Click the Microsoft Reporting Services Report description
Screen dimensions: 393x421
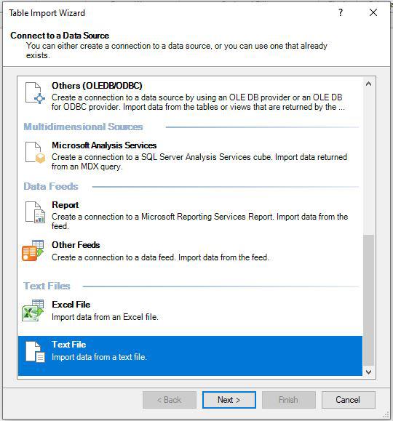pos(199,221)
